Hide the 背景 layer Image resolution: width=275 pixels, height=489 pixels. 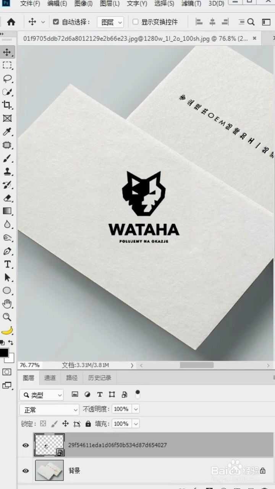pyautogui.click(x=26, y=471)
